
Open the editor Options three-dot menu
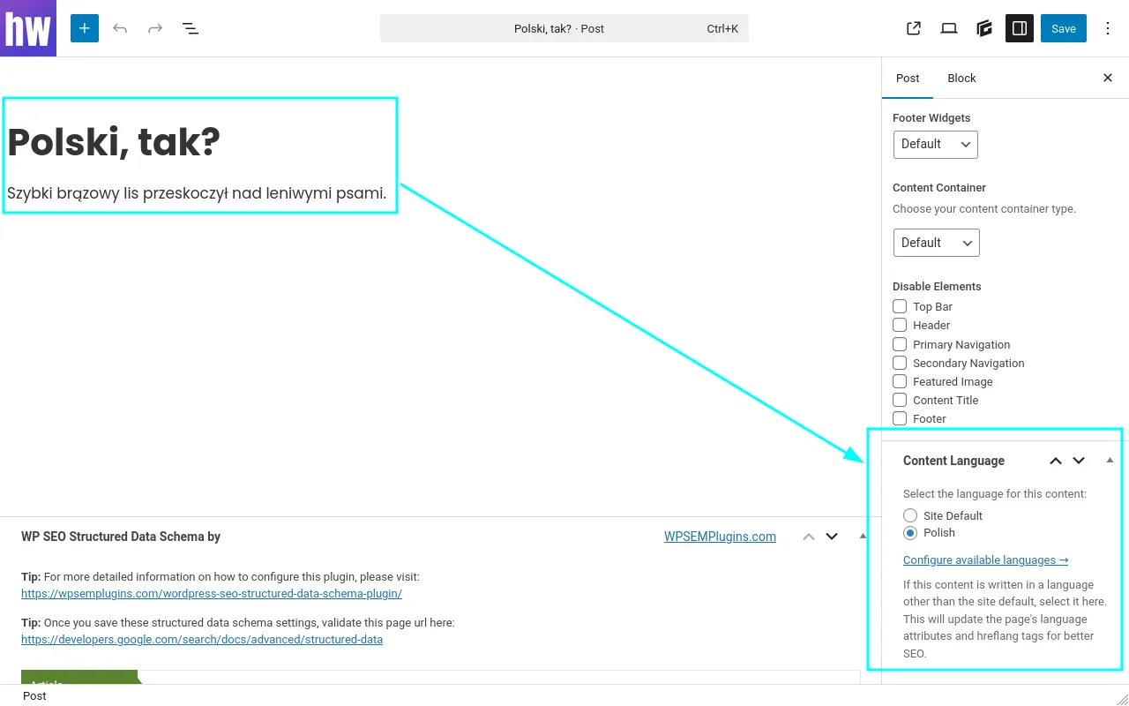(x=1108, y=28)
